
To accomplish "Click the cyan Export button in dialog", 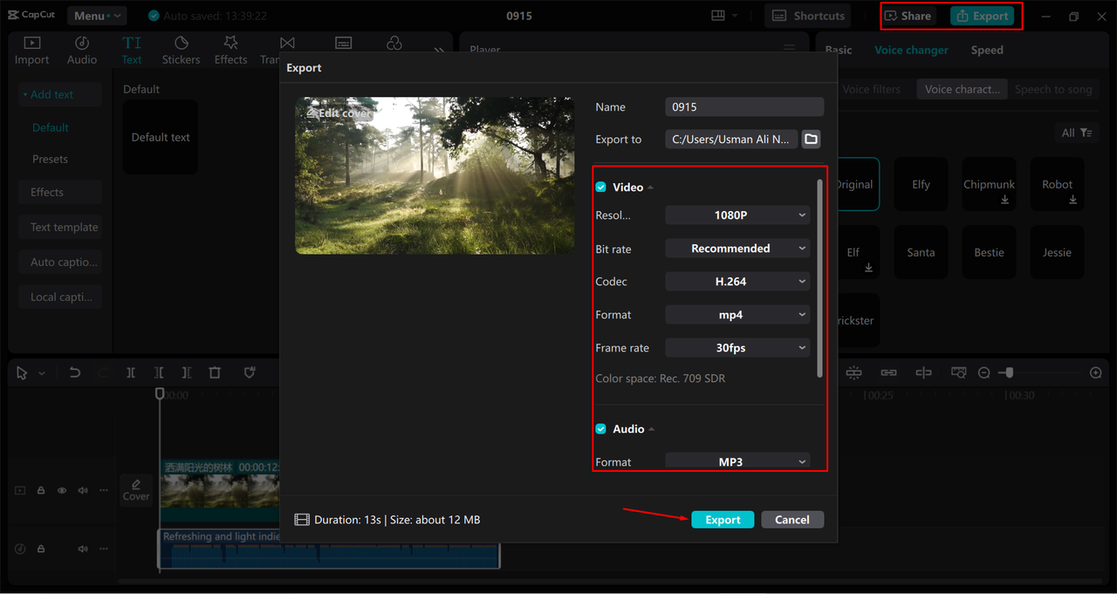I will coord(723,520).
